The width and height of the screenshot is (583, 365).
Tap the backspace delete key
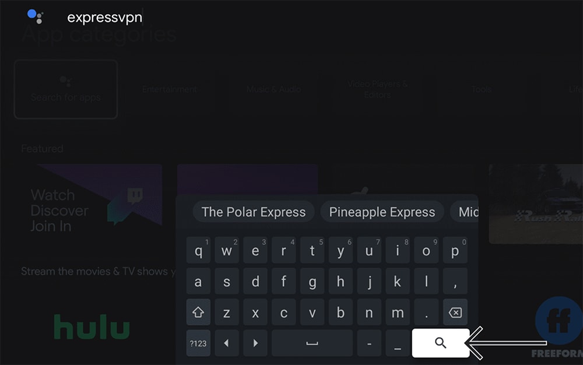455,312
